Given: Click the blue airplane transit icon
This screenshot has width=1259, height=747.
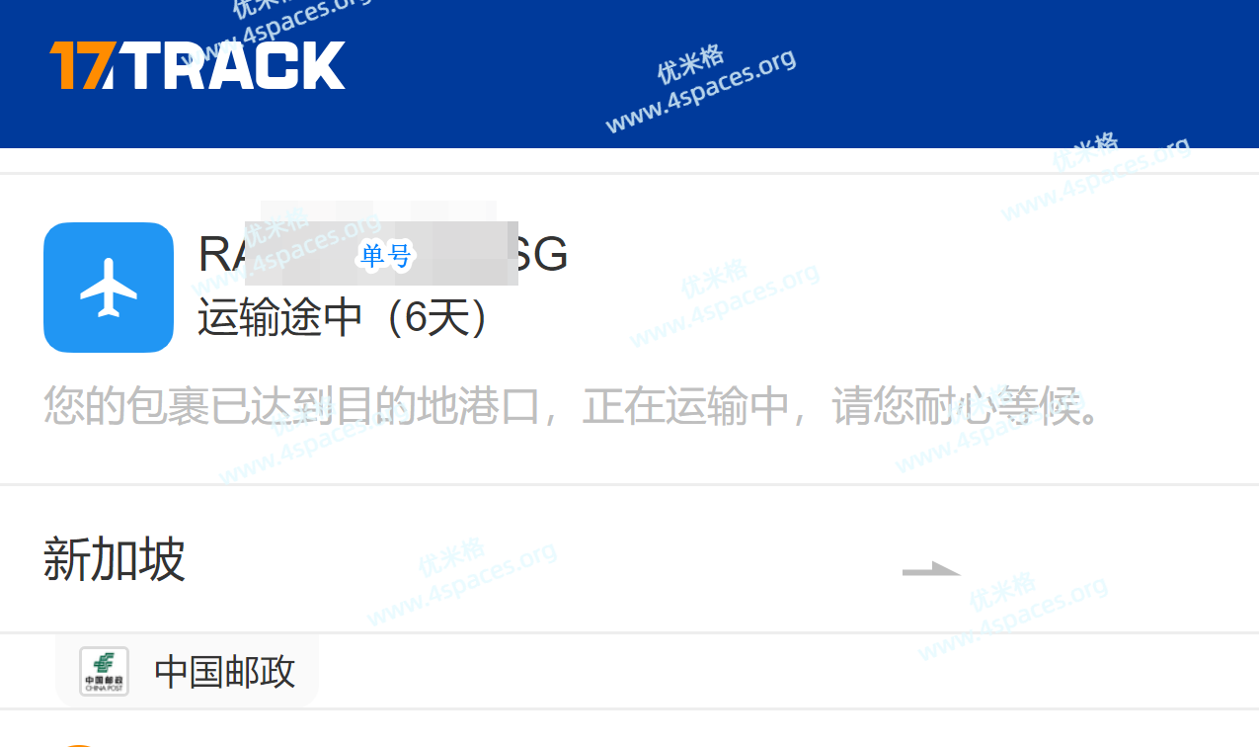Looking at the screenshot, I should pos(109,287).
